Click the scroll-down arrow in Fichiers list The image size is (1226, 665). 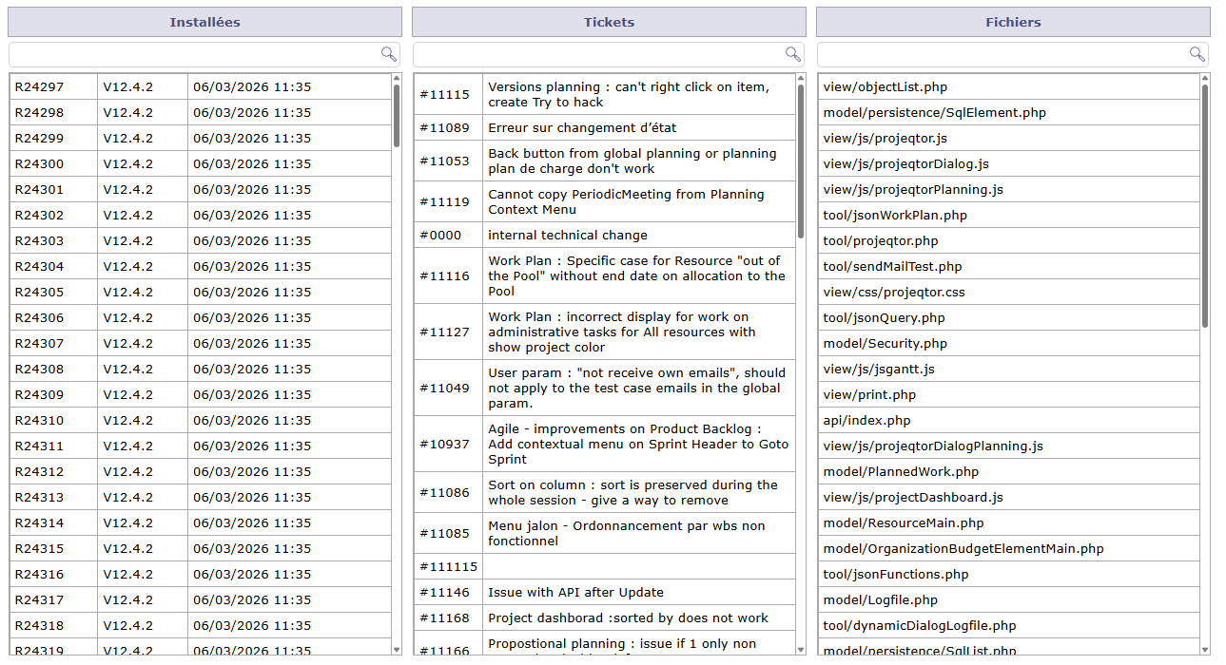pos(1205,650)
